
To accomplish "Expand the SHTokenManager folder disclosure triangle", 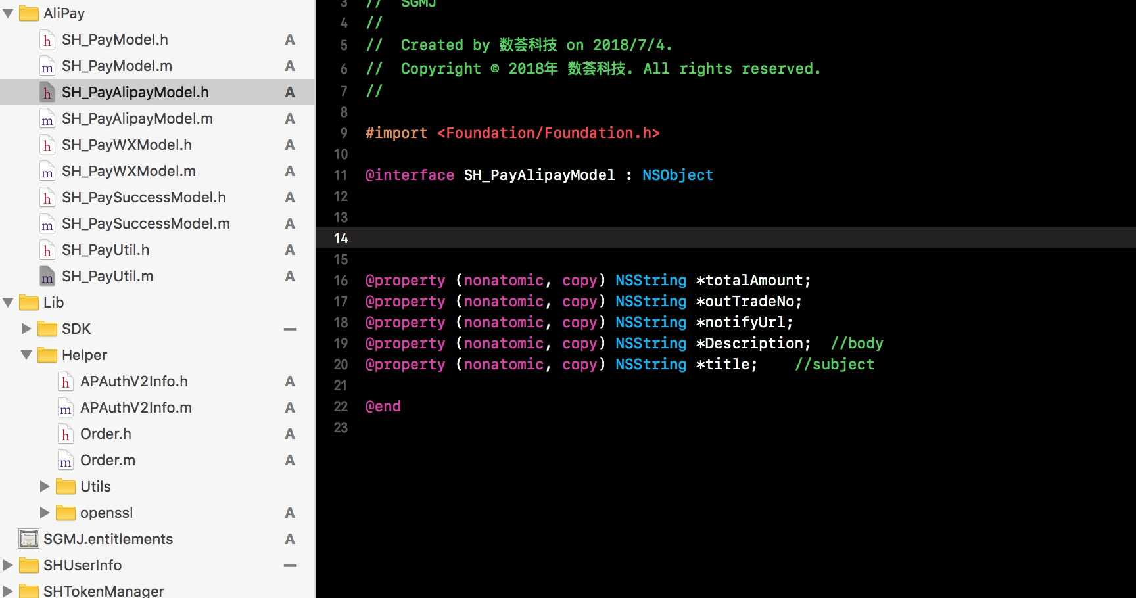I will (8, 591).
